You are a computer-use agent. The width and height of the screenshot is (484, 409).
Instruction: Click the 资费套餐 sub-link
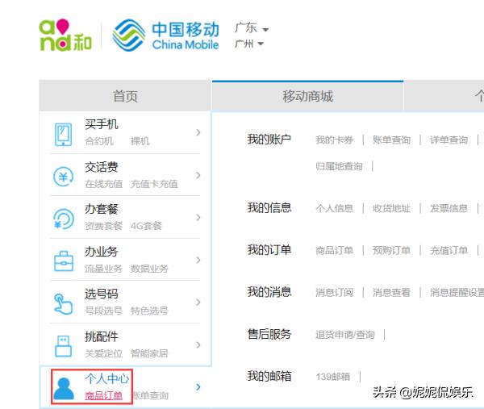[104, 226]
